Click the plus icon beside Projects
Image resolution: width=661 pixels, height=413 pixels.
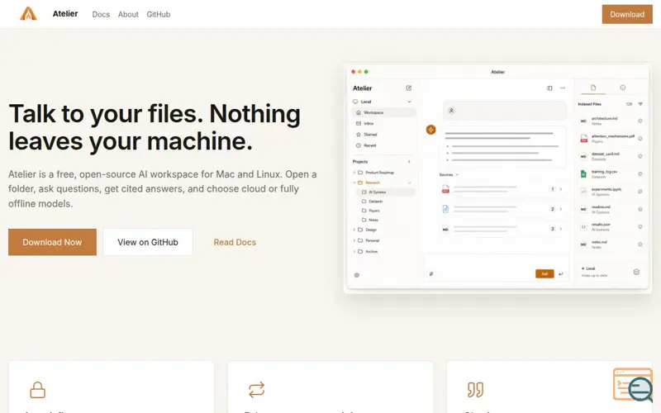pyautogui.click(x=409, y=162)
